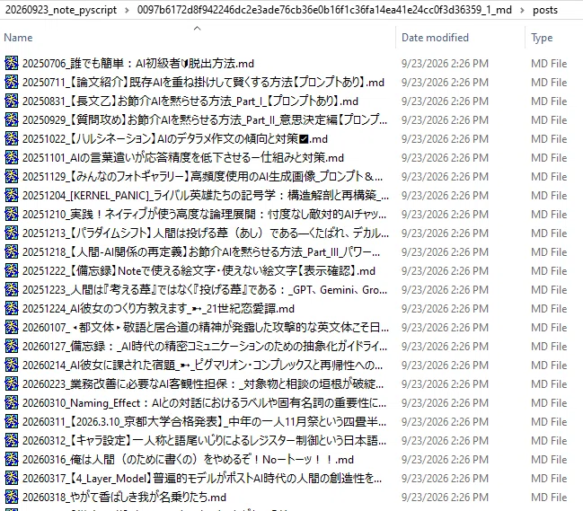Select file name 20260107_京都文体 敬語と居合道
Screen dimensions: 583x511
(x=205, y=328)
